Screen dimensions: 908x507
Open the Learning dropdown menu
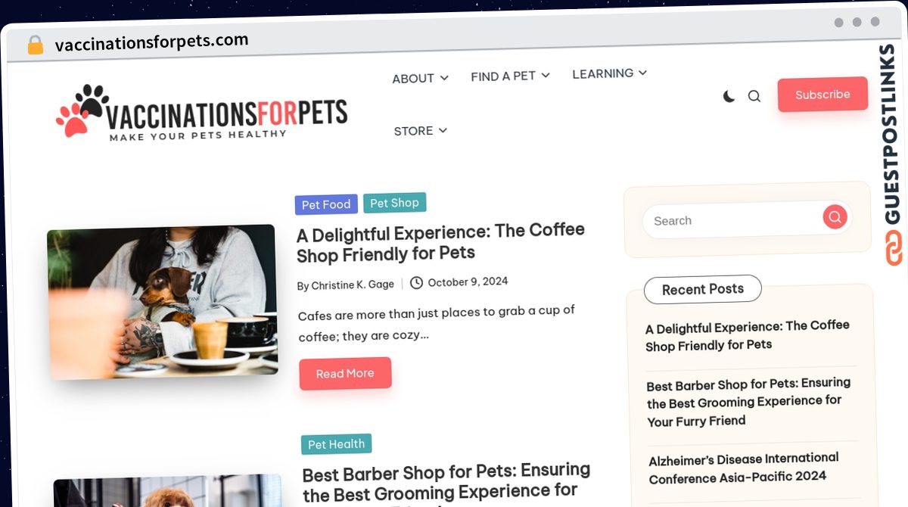(609, 73)
